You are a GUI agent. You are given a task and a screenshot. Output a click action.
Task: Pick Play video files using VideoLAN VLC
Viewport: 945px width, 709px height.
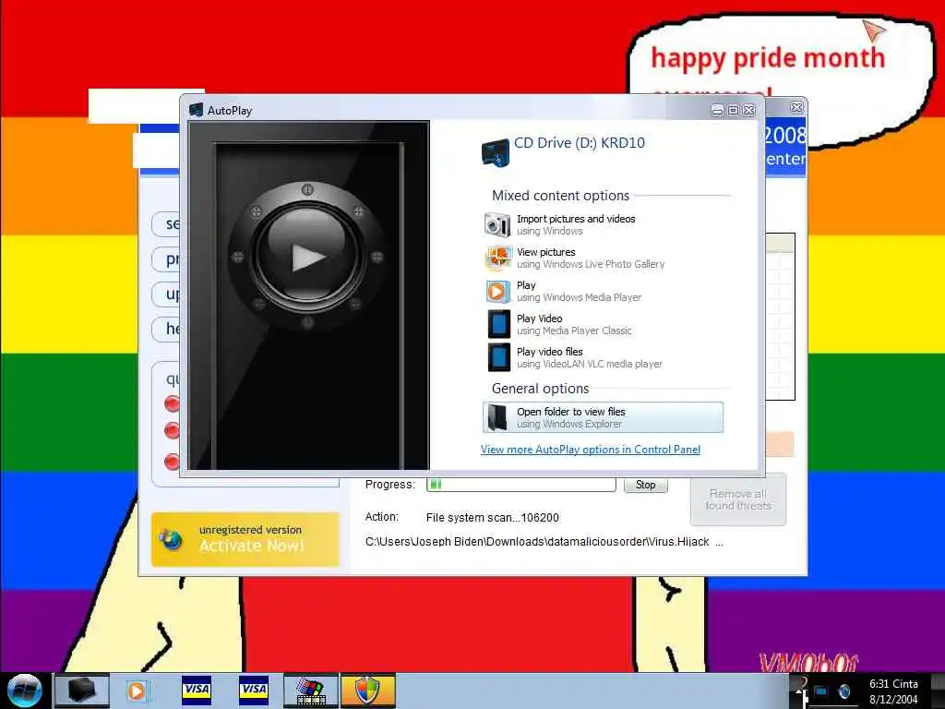coord(574,357)
